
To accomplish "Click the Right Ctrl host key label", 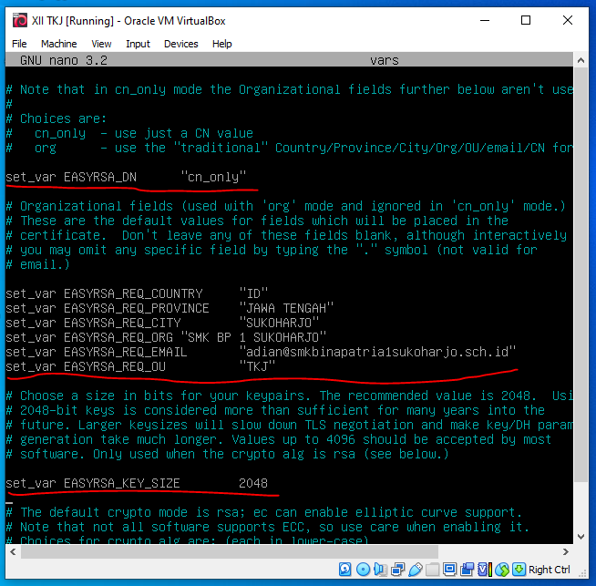I will click(549, 570).
